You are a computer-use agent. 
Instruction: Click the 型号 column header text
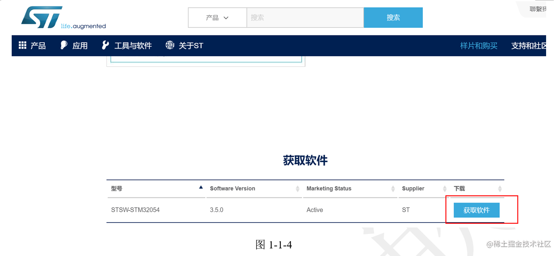(116, 188)
